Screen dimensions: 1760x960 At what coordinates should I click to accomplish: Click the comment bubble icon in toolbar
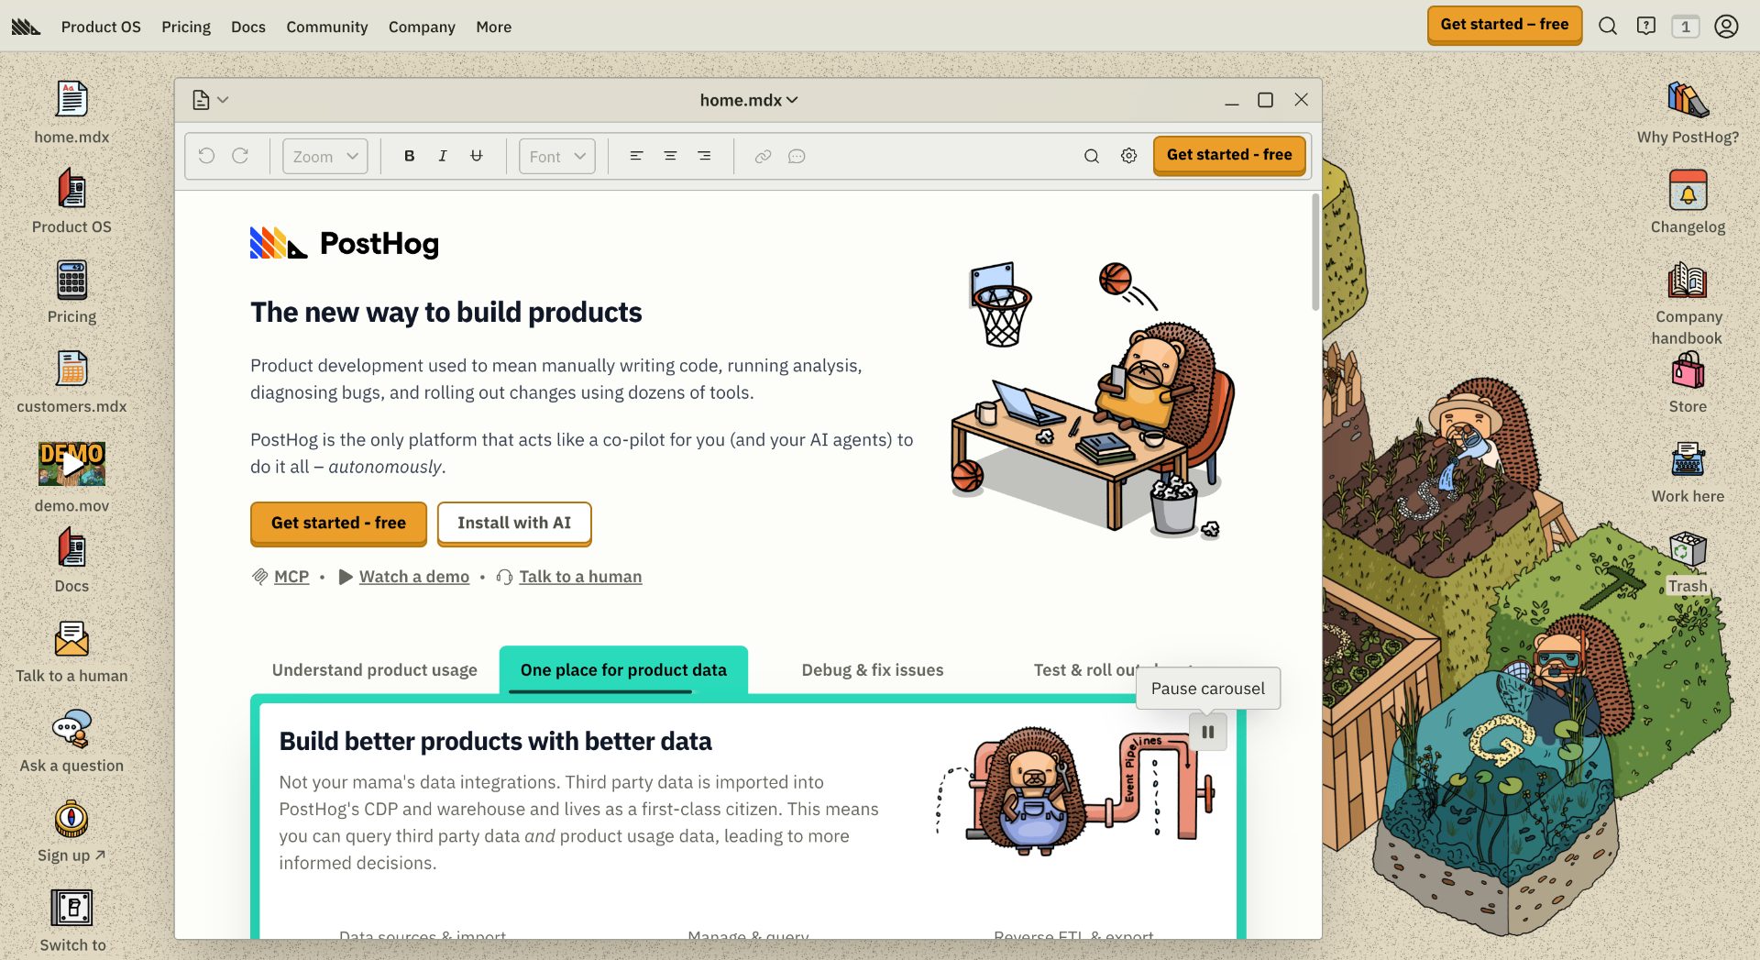(797, 156)
